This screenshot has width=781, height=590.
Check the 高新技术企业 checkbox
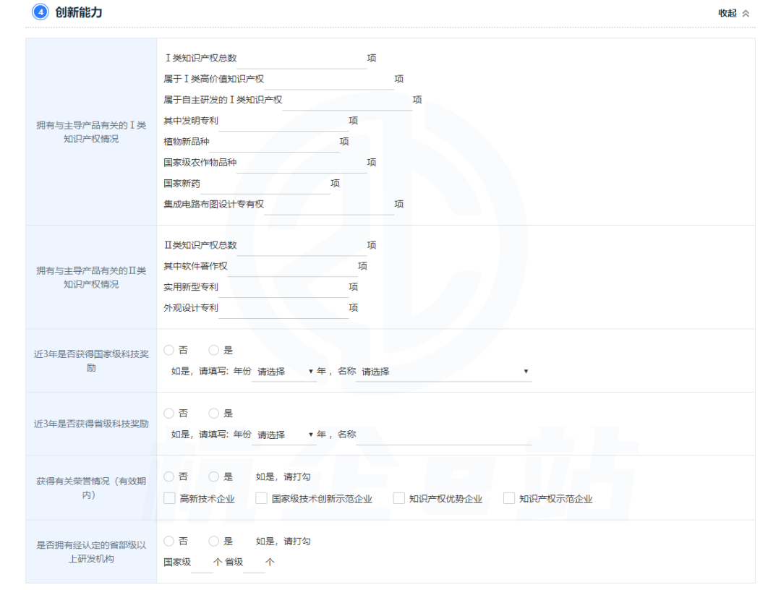(169, 498)
